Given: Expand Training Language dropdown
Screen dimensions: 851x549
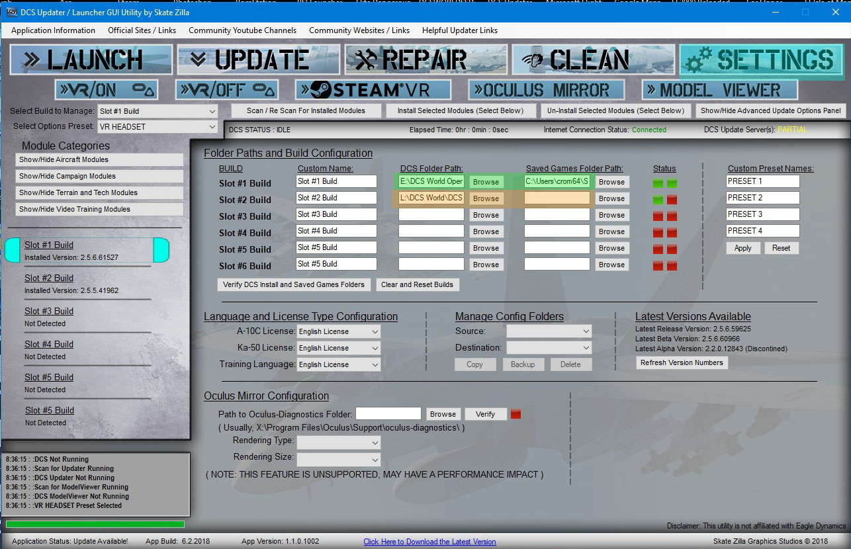Looking at the screenshot, I should [x=339, y=364].
